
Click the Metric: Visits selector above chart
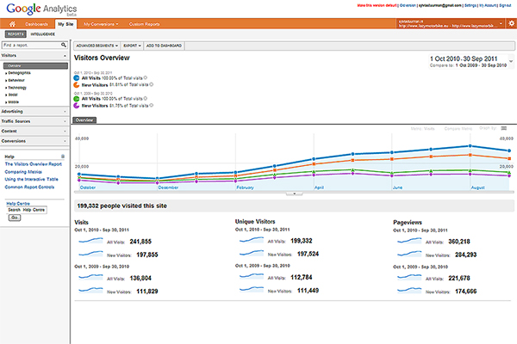[x=422, y=129]
